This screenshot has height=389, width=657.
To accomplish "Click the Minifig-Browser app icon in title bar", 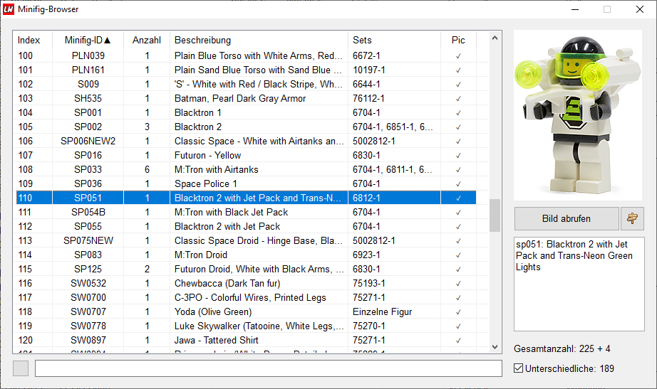I will (x=9, y=9).
